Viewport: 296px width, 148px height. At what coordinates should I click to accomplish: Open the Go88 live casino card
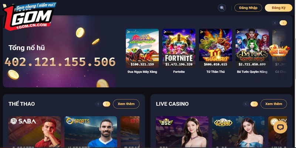(x=238, y=132)
